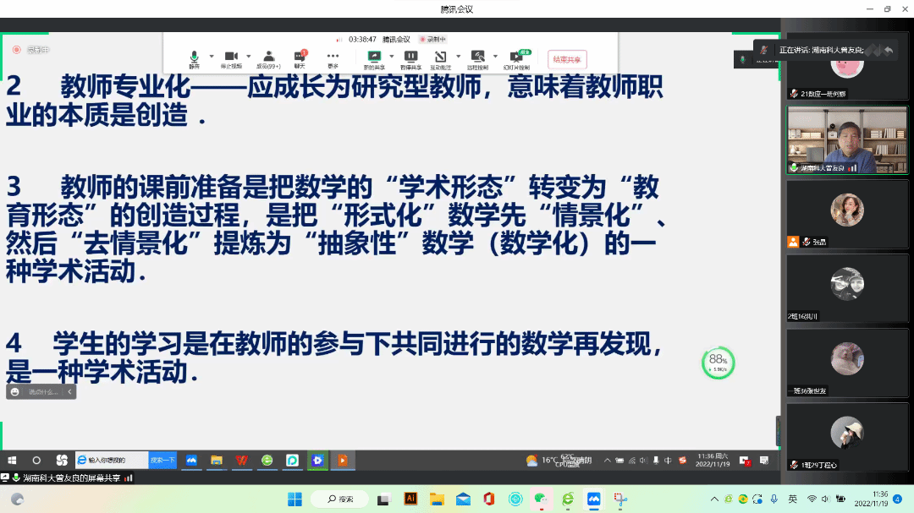Screen dimensions: 914x513
Task: Open the More (更多) options menu
Action: 333,57
